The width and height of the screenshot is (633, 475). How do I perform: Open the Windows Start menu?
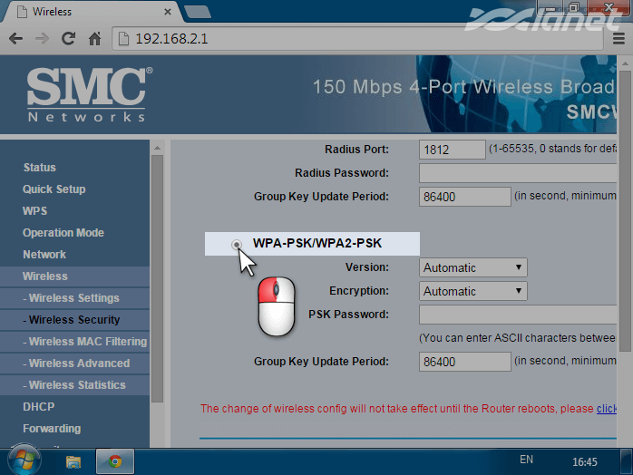click(x=24, y=460)
